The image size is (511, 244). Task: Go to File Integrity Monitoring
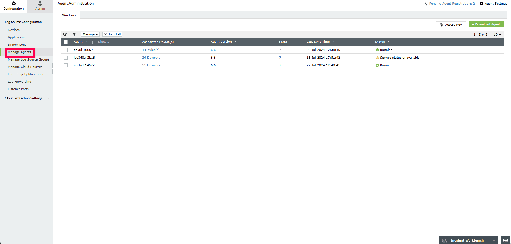click(26, 74)
